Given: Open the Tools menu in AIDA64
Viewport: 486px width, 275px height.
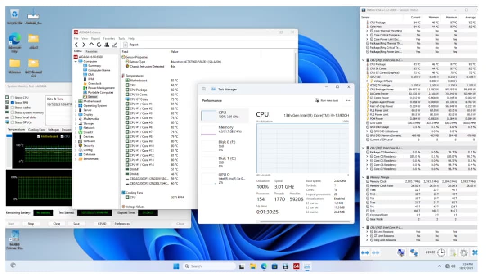Looking at the screenshot, I should (121, 38).
